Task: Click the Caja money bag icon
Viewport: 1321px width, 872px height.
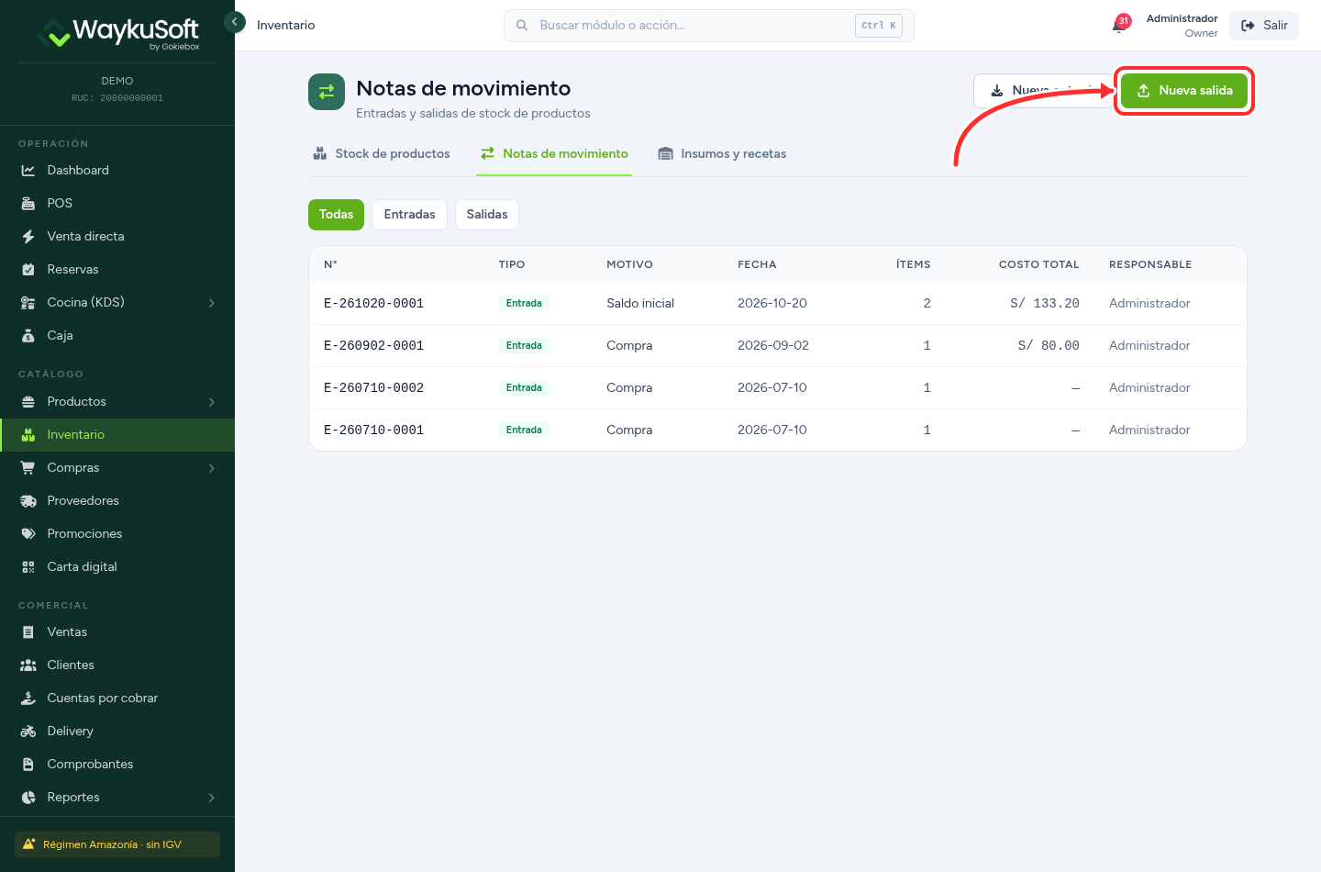Action: click(28, 336)
